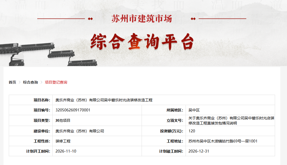Select project number 3205062609170001
Image resolution: width=287 pixels, height=165 pixels.
73,110
